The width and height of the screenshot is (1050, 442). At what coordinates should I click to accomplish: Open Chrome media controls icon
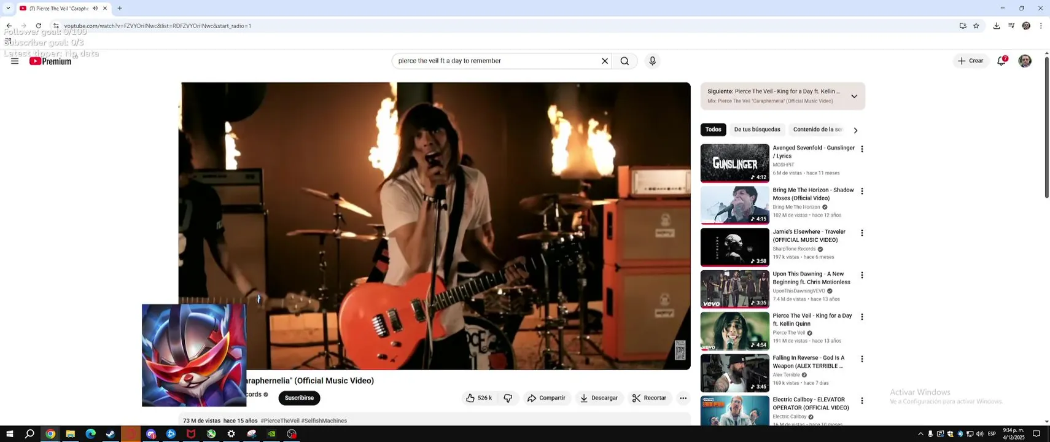1011,26
